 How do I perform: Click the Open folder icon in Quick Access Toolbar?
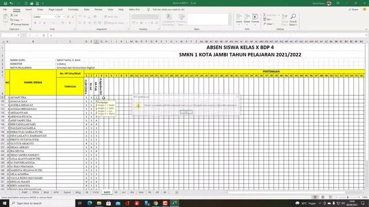point(32,3)
